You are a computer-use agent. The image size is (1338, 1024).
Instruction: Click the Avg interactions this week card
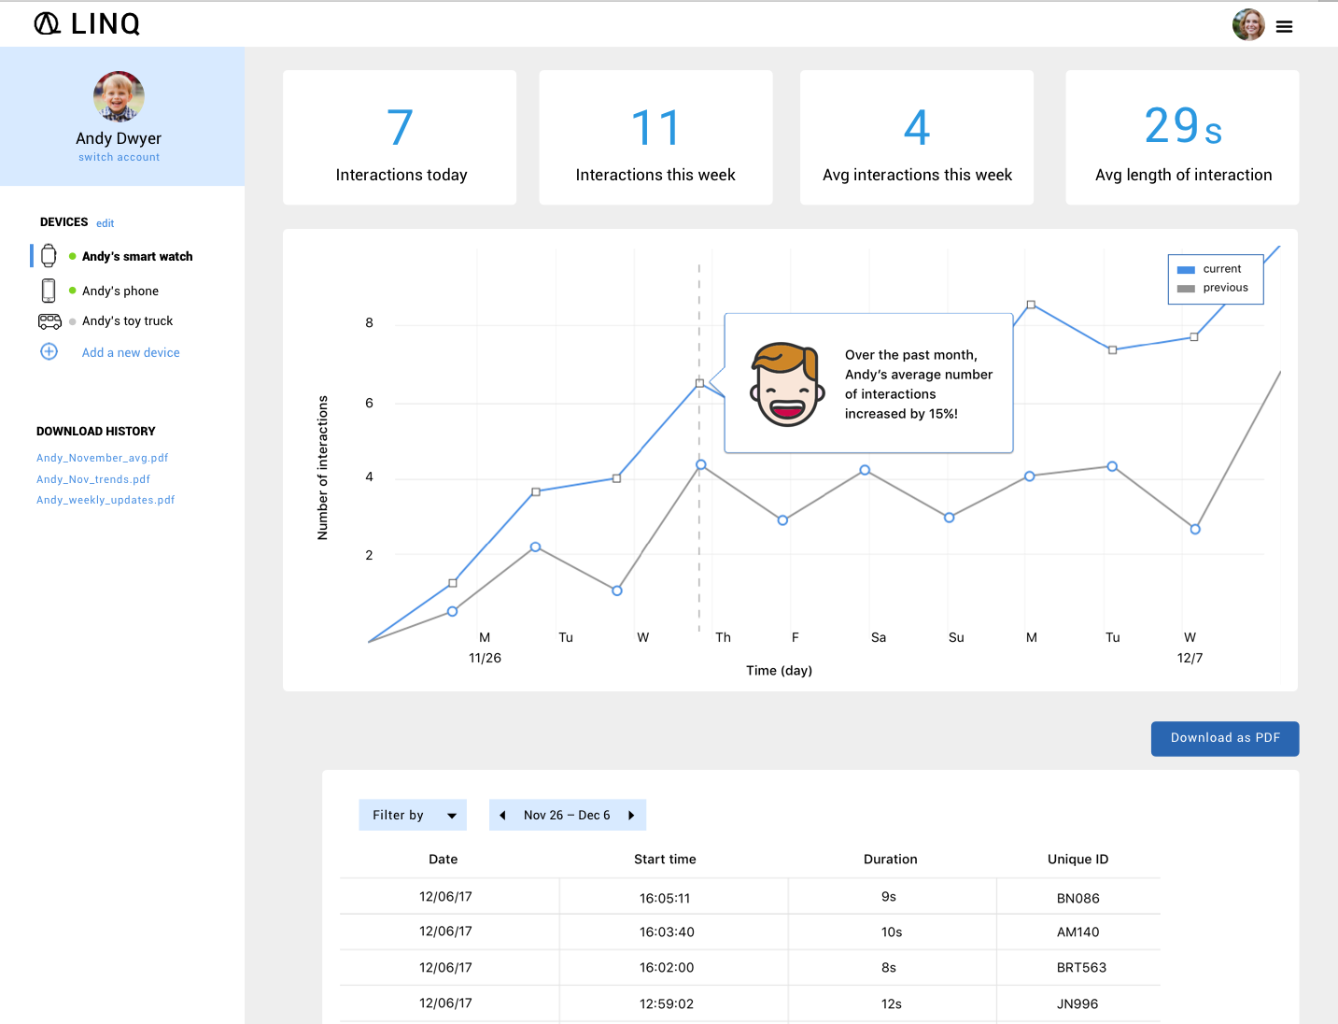(917, 137)
